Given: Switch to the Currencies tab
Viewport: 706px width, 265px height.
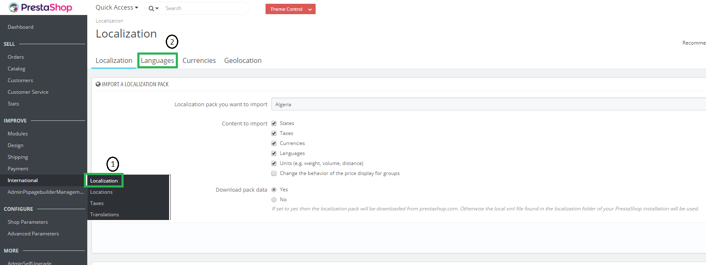Looking at the screenshot, I should [199, 60].
